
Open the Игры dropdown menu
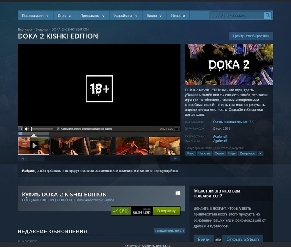(x=64, y=15)
